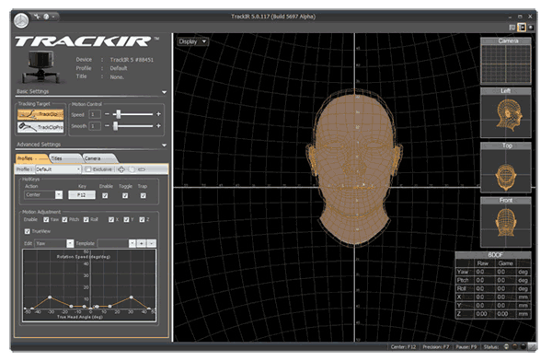Click the curve point near -30 degrees
Viewport: 552px width, 361px height.
(50, 297)
